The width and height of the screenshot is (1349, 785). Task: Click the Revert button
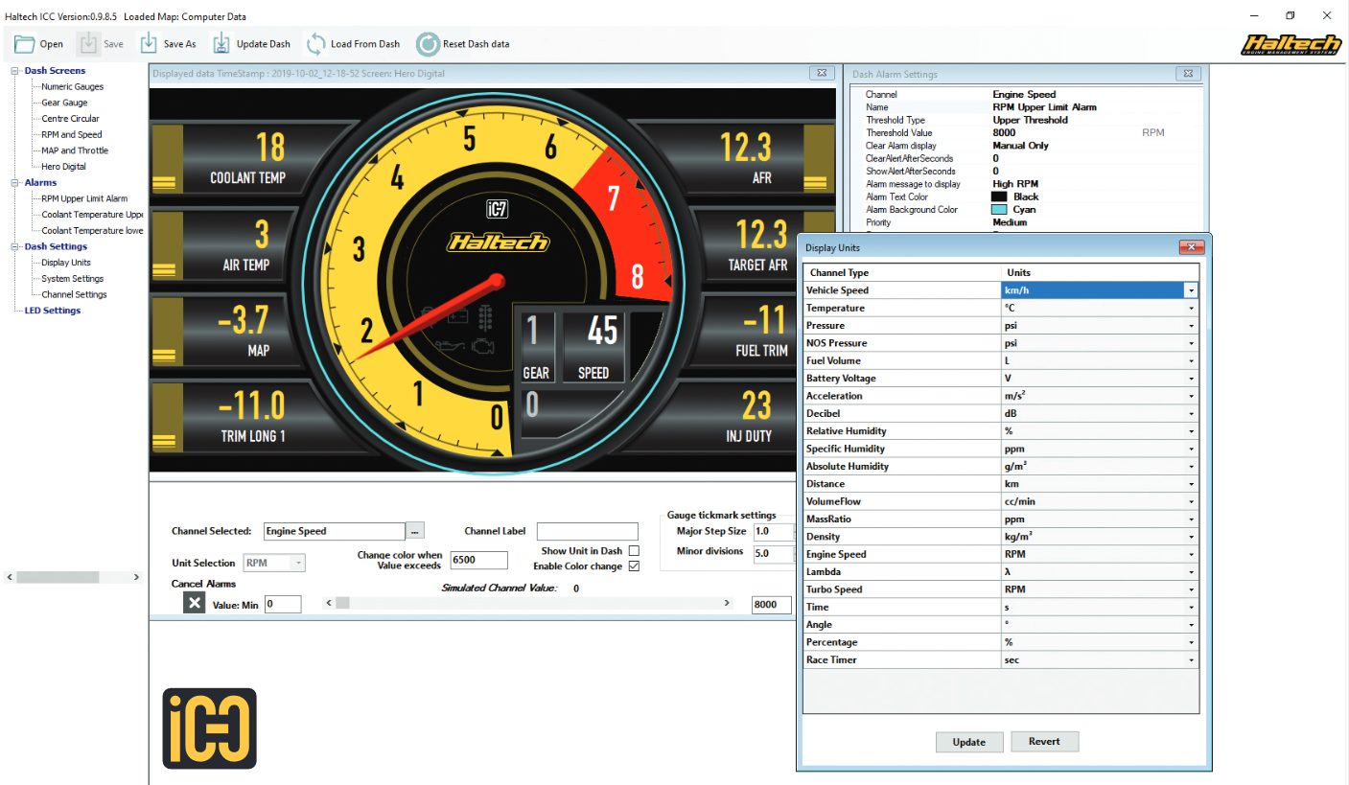(1044, 741)
